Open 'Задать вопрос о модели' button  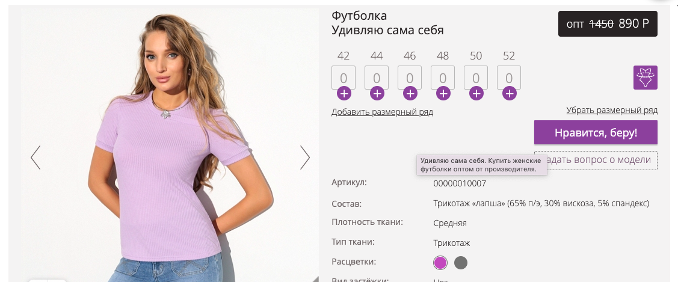(596, 160)
